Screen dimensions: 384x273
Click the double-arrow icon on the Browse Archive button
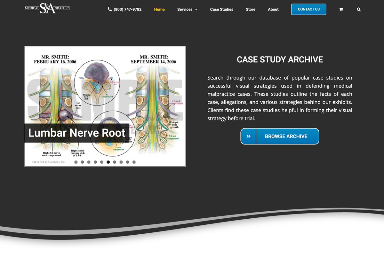click(x=249, y=136)
